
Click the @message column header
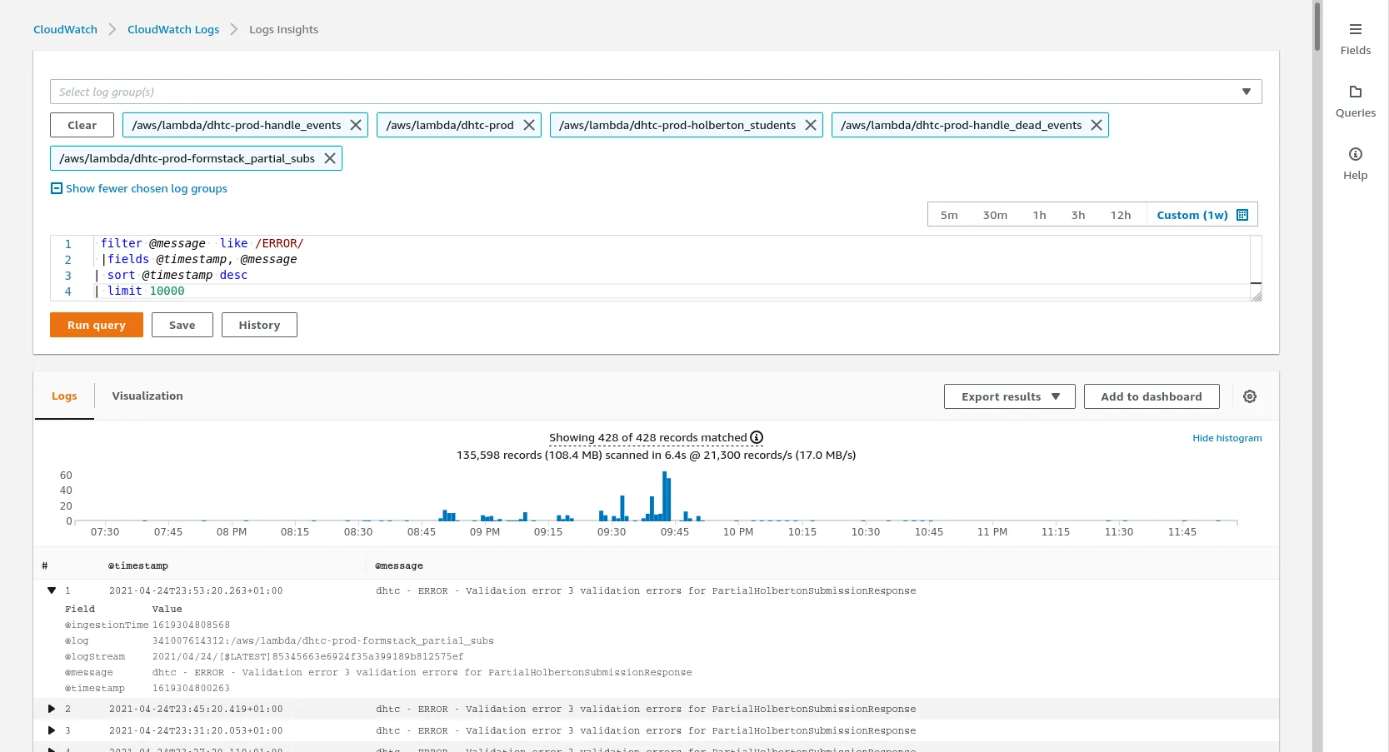tap(399, 565)
